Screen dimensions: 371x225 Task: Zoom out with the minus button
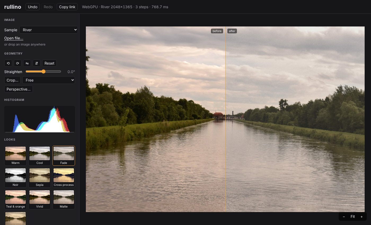(344, 217)
